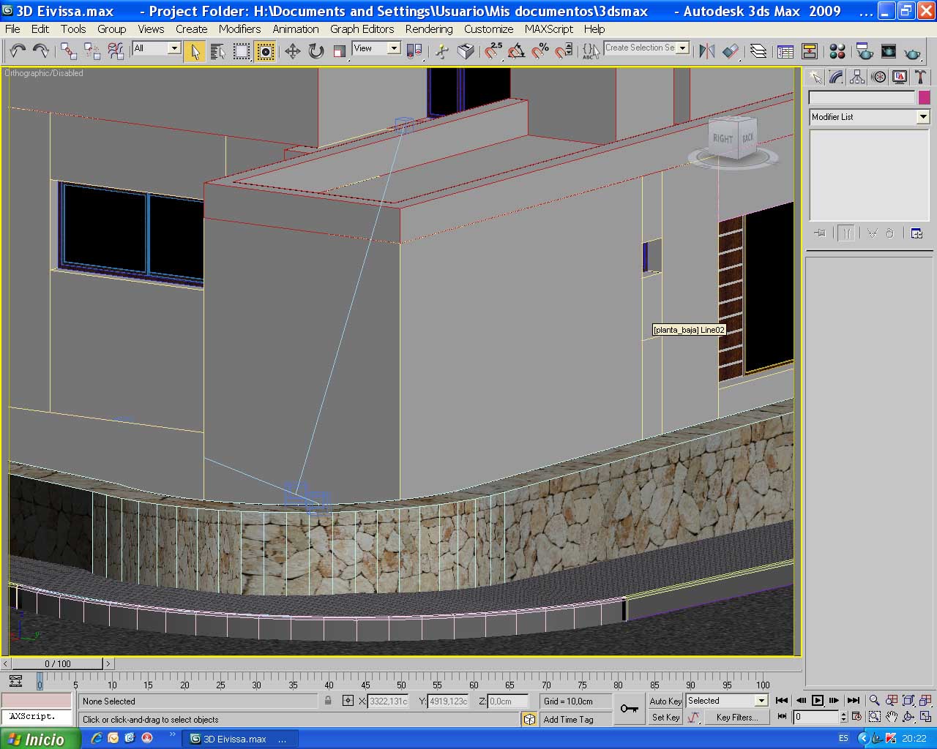Open the Time Configuration dialog
This screenshot has height=749, width=937.
pos(857,717)
